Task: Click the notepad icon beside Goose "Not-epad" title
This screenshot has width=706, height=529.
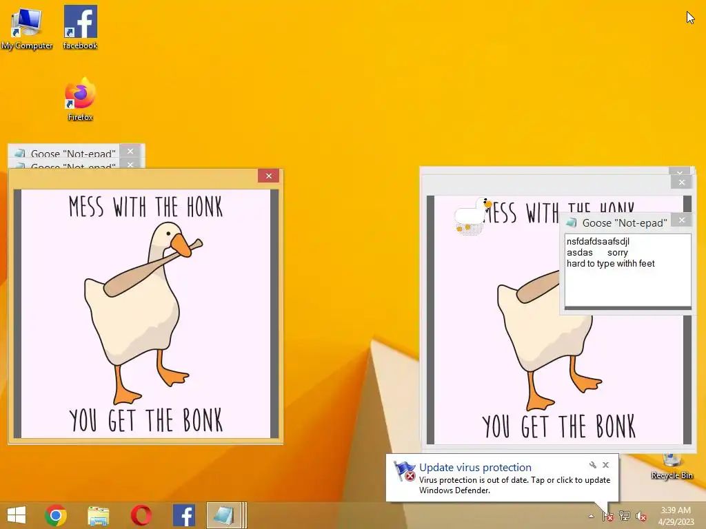Action: click(x=572, y=222)
